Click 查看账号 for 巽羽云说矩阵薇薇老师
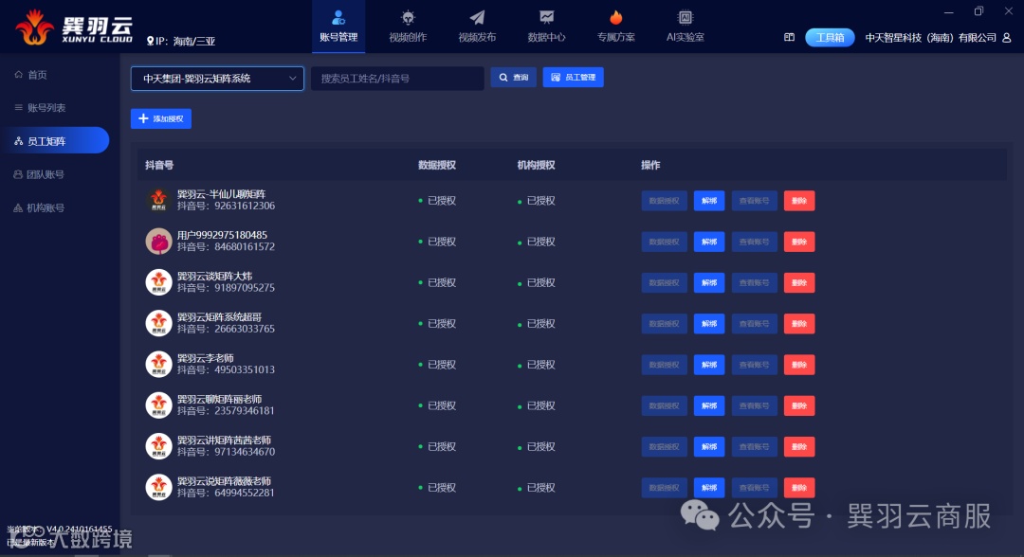Viewport: 1024px width, 557px height. tap(754, 488)
